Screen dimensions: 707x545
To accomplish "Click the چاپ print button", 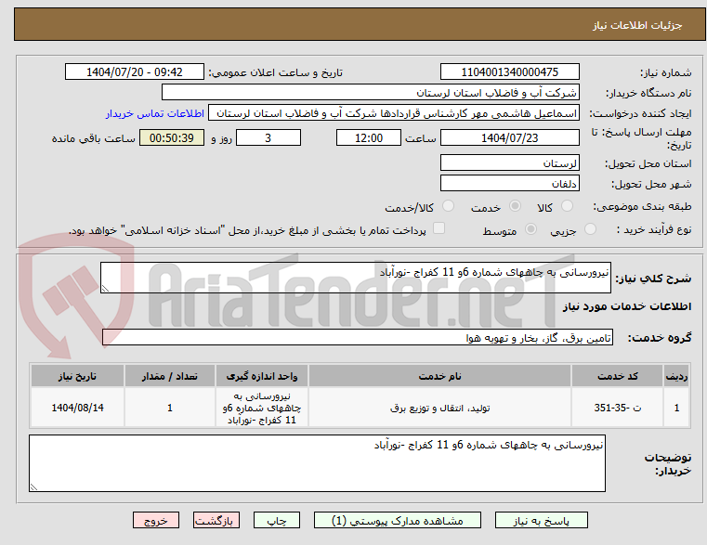I will 277,520.
